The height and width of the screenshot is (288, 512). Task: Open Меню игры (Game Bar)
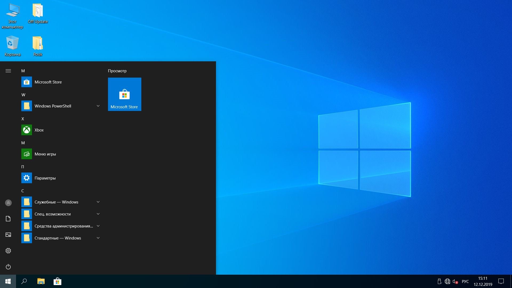point(45,154)
